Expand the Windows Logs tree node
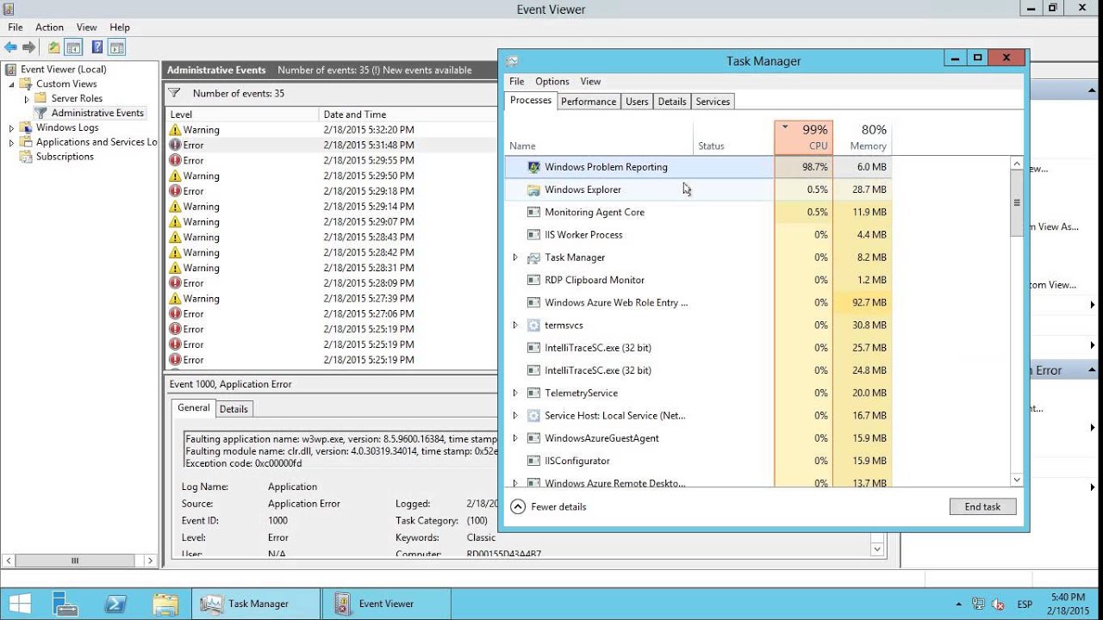The image size is (1103, 620). [x=12, y=128]
